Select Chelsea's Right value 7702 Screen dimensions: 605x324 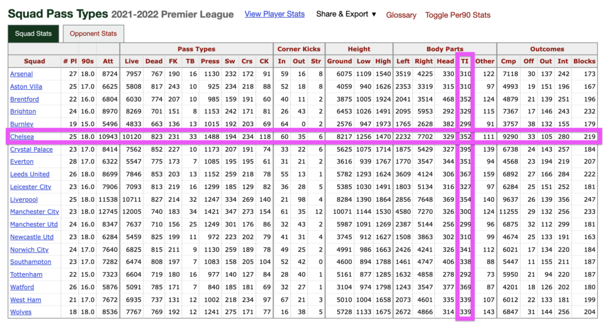pos(425,136)
